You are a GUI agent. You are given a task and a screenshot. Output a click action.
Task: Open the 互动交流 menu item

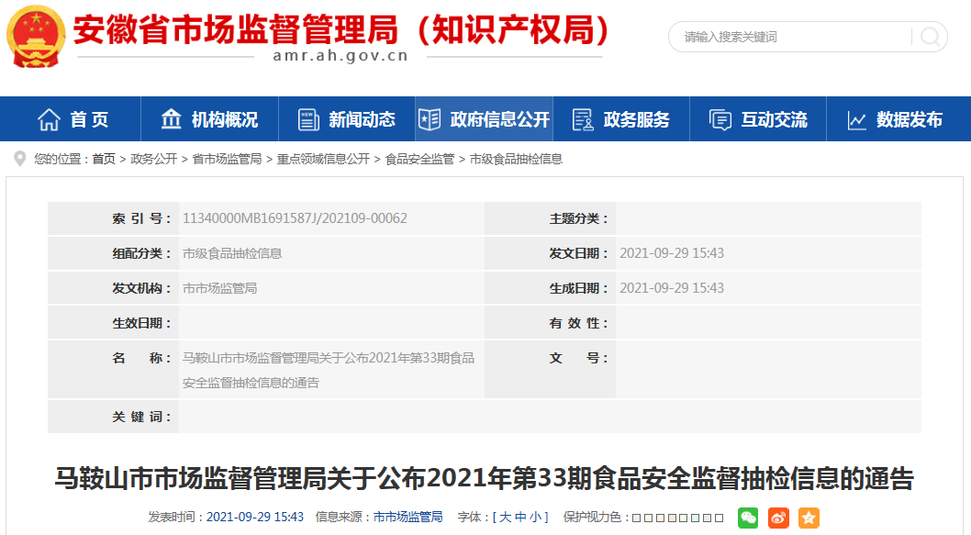coord(758,119)
